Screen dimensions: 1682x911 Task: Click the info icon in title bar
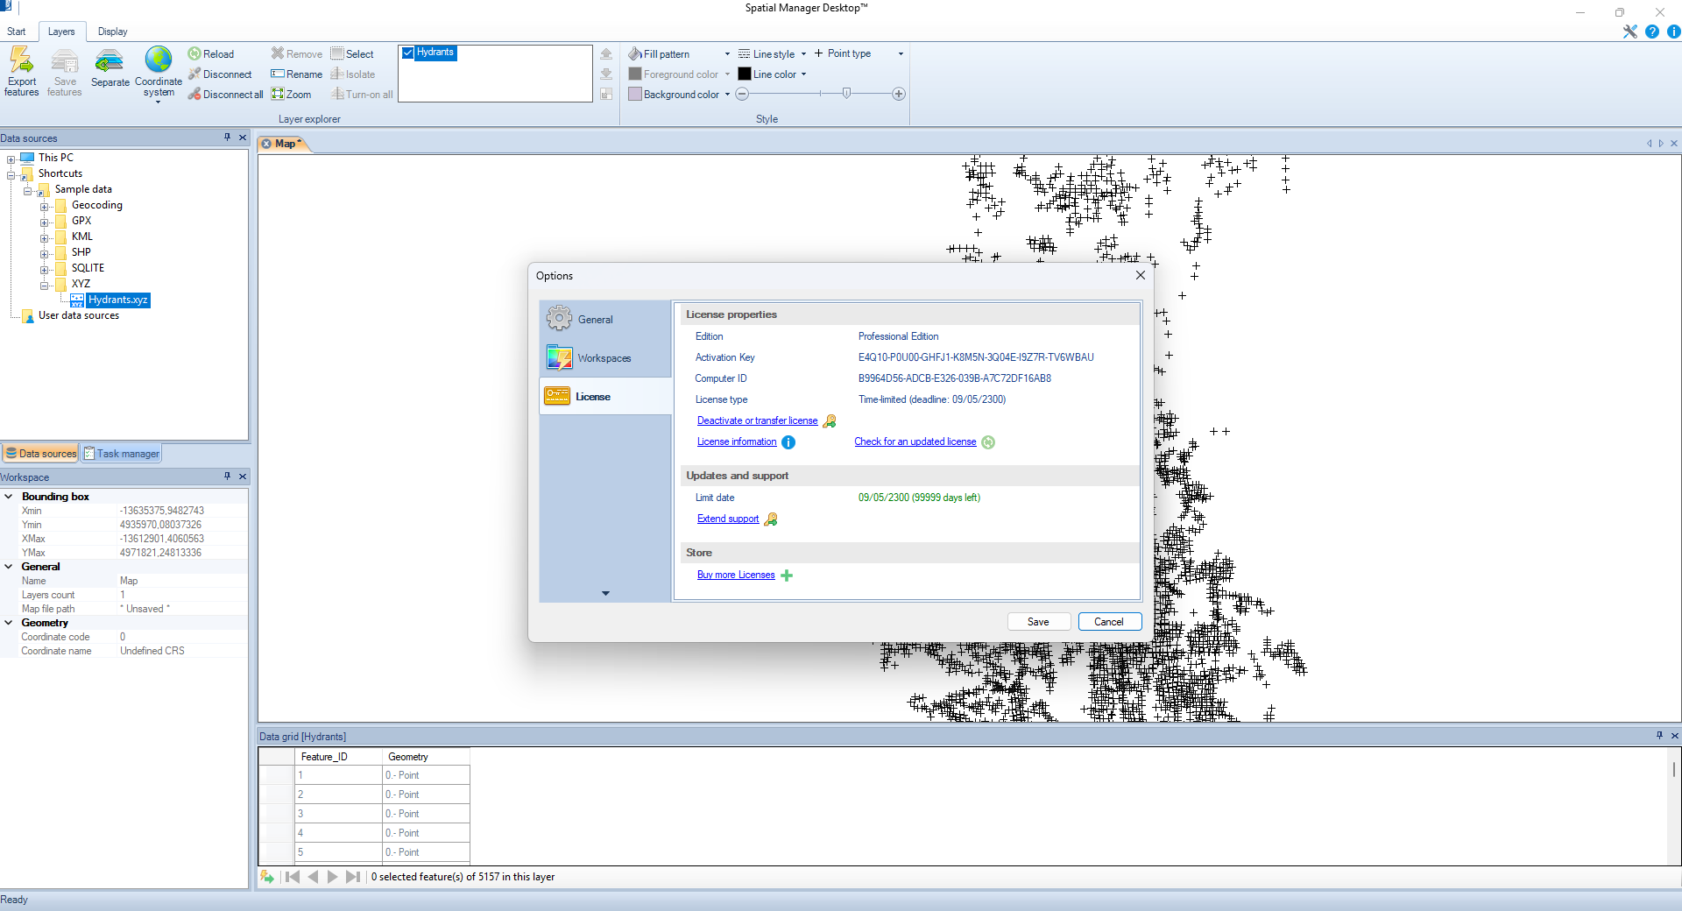[x=1673, y=32]
